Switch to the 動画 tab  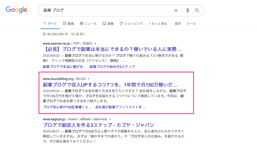coord(69,24)
